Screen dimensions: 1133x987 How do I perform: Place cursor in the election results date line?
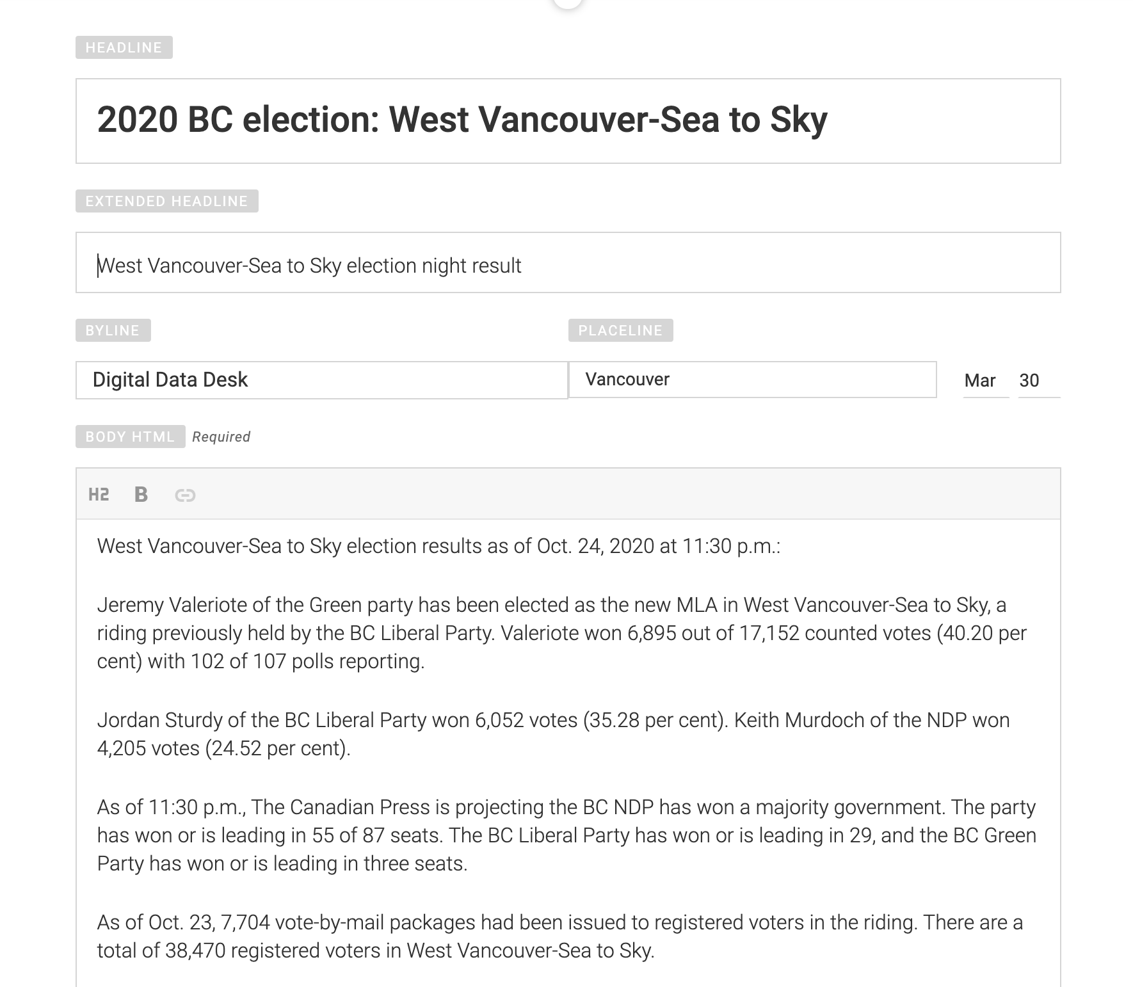438,546
